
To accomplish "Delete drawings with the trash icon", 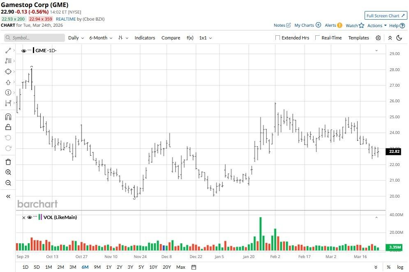I will [8, 162].
